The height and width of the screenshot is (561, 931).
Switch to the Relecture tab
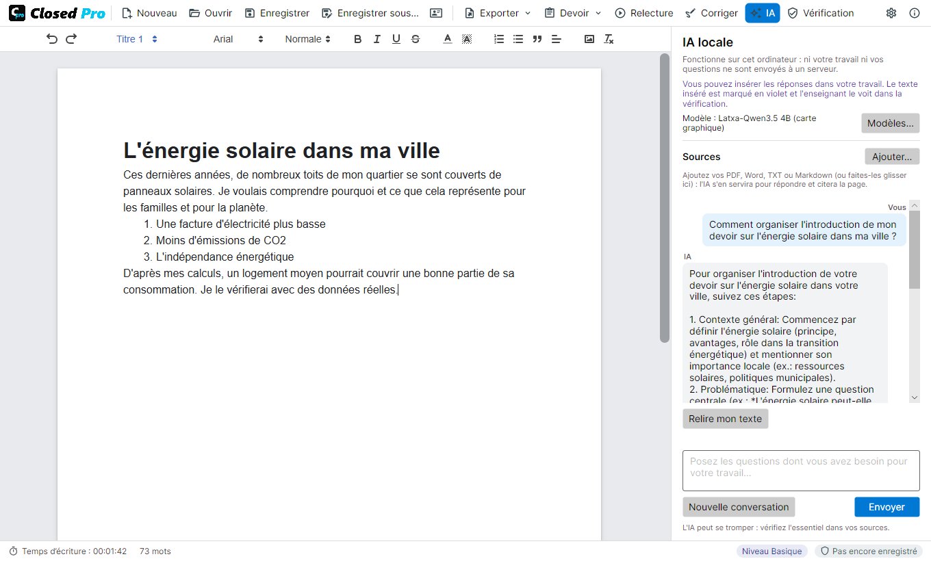pos(644,13)
